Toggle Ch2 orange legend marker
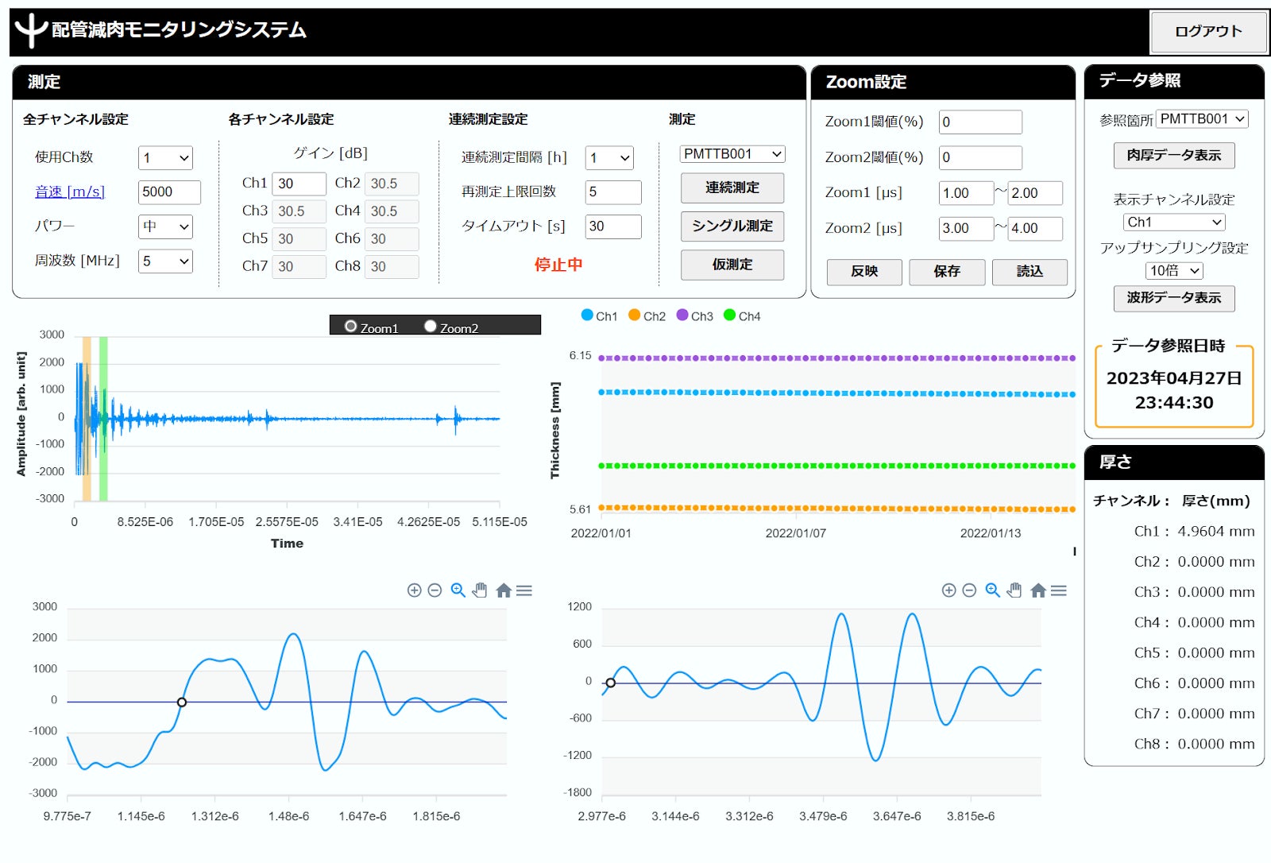The width and height of the screenshot is (1271, 863). tap(634, 315)
